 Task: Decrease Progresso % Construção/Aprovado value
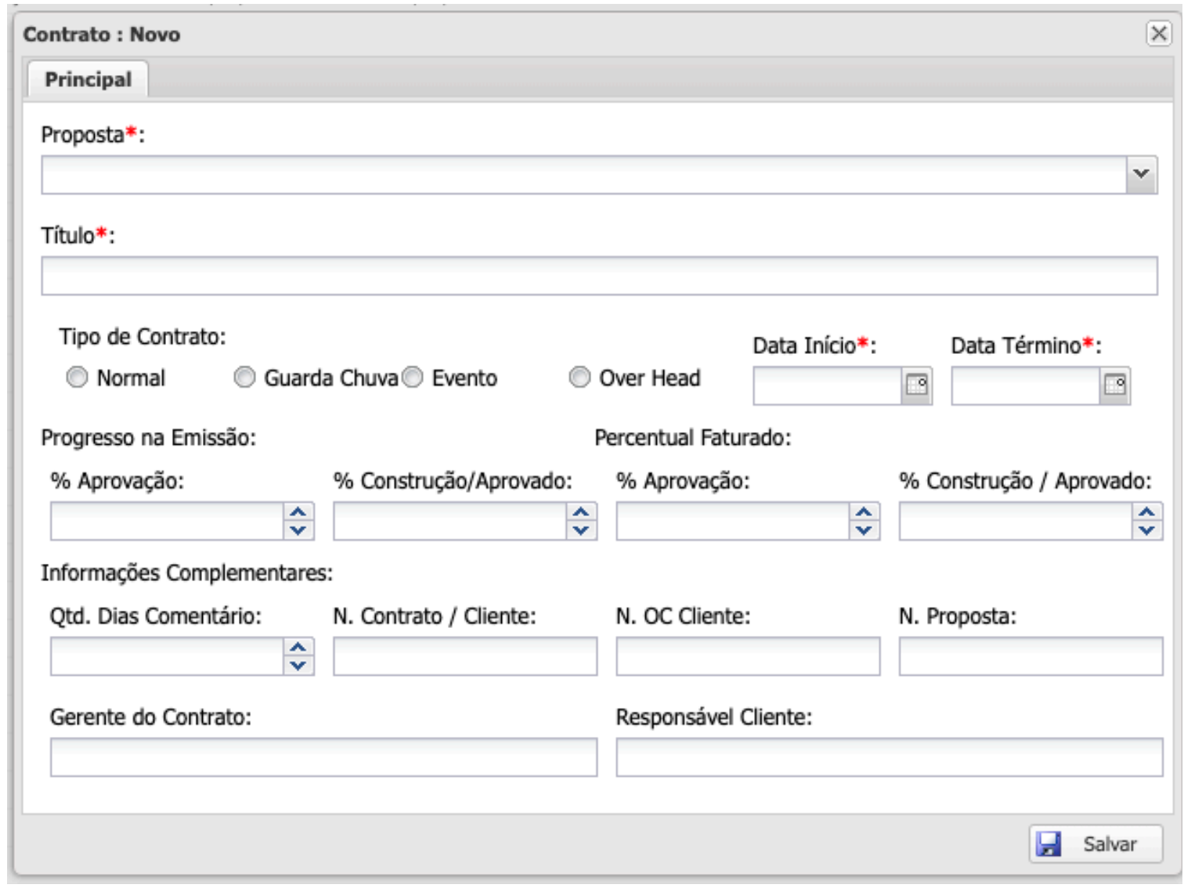coord(581,530)
